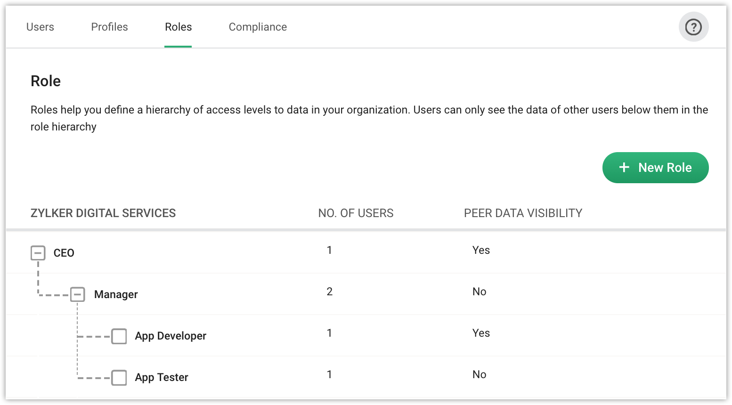Click the App Developer node box
The height and width of the screenshot is (405, 732).
pyautogui.click(x=119, y=336)
